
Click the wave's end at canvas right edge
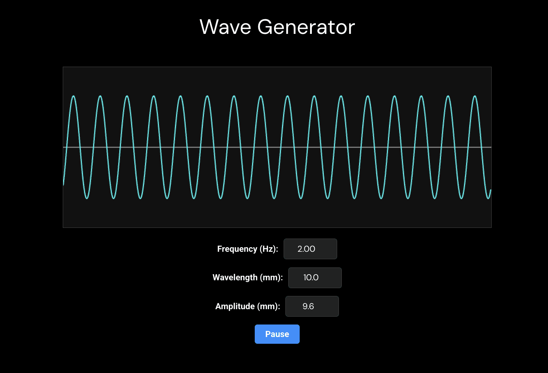(491, 191)
